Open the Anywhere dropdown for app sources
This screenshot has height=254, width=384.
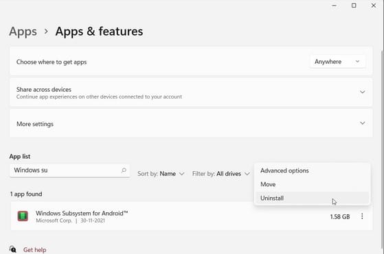pyautogui.click(x=337, y=62)
